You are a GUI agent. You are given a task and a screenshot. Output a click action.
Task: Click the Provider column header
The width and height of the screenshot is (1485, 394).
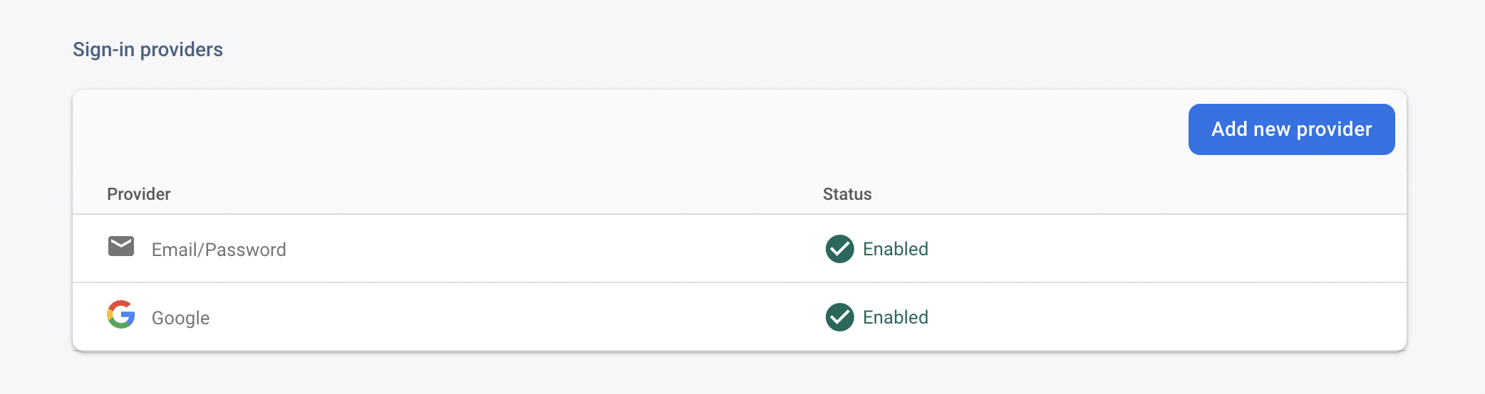click(x=139, y=194)
